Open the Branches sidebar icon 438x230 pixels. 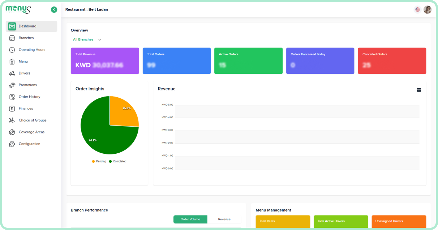coord(12,38)
